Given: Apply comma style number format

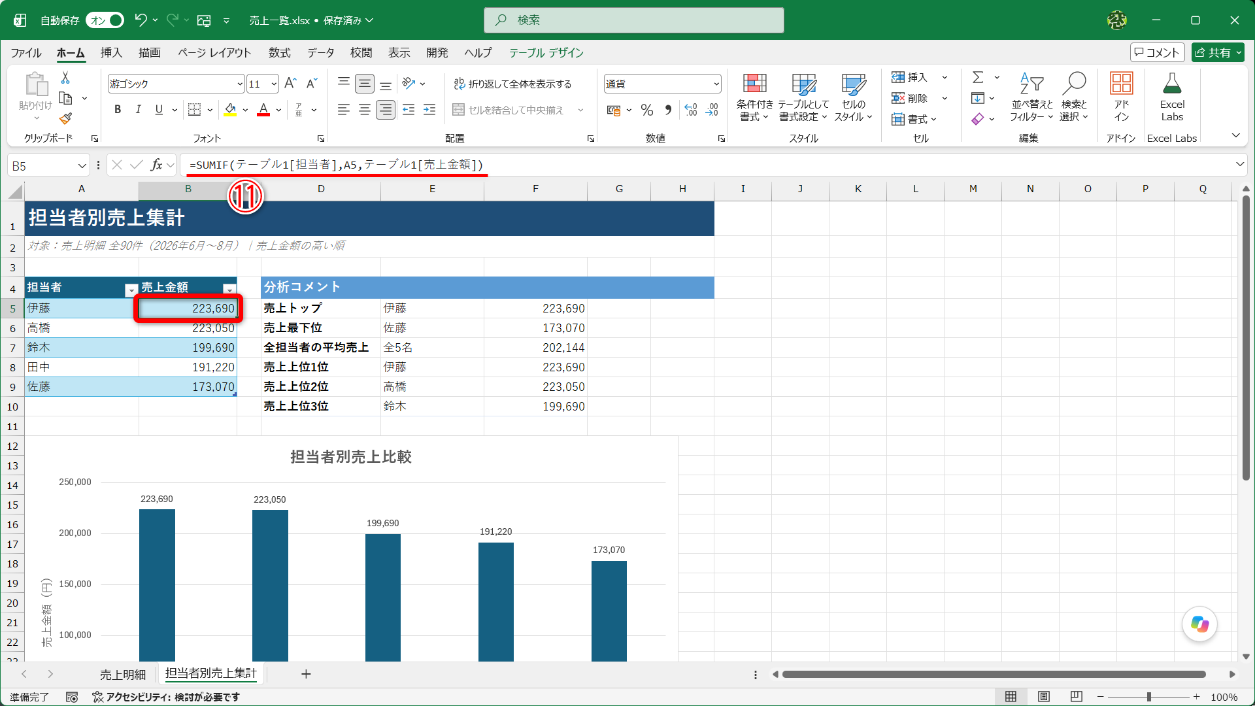Looking at the screenshot, I should coord(668,110).
